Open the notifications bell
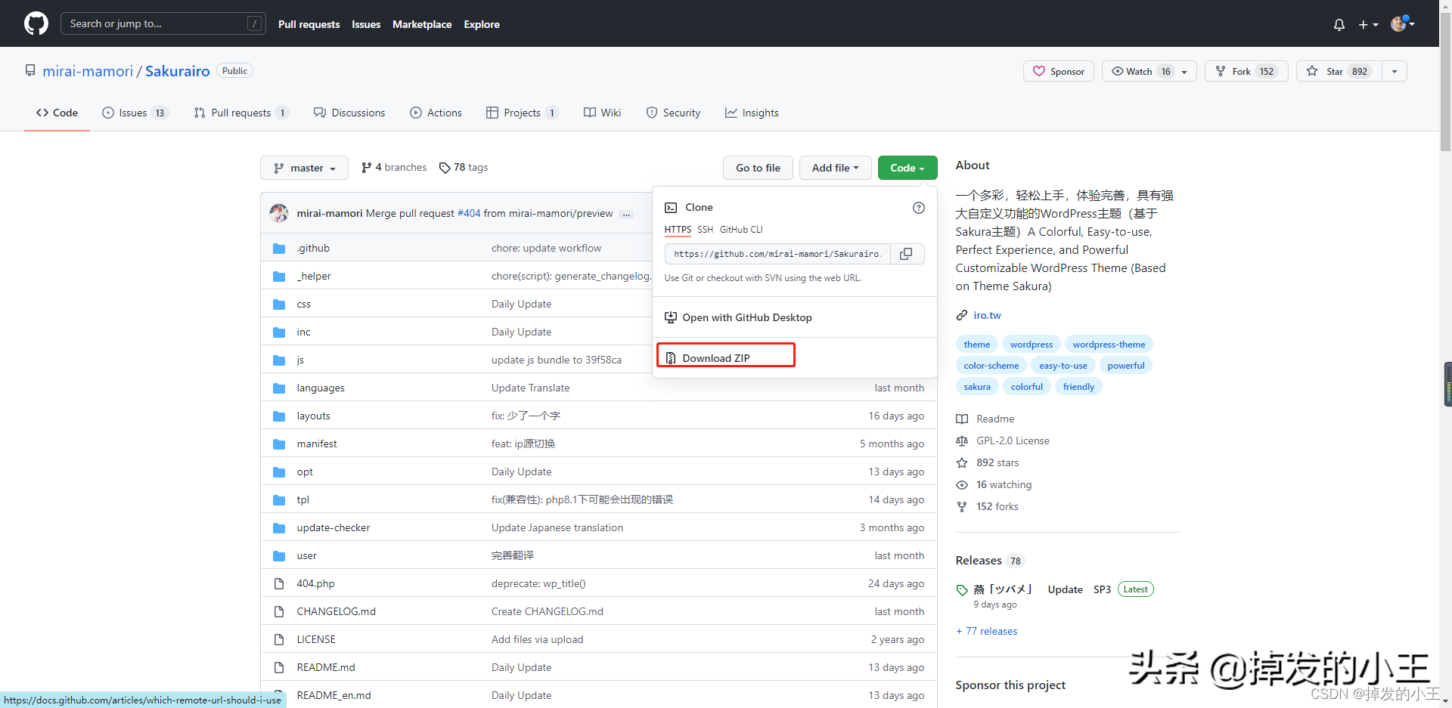Image resolution: width=1452 pixels, height=708 pixels. (x=1339, y=24)
